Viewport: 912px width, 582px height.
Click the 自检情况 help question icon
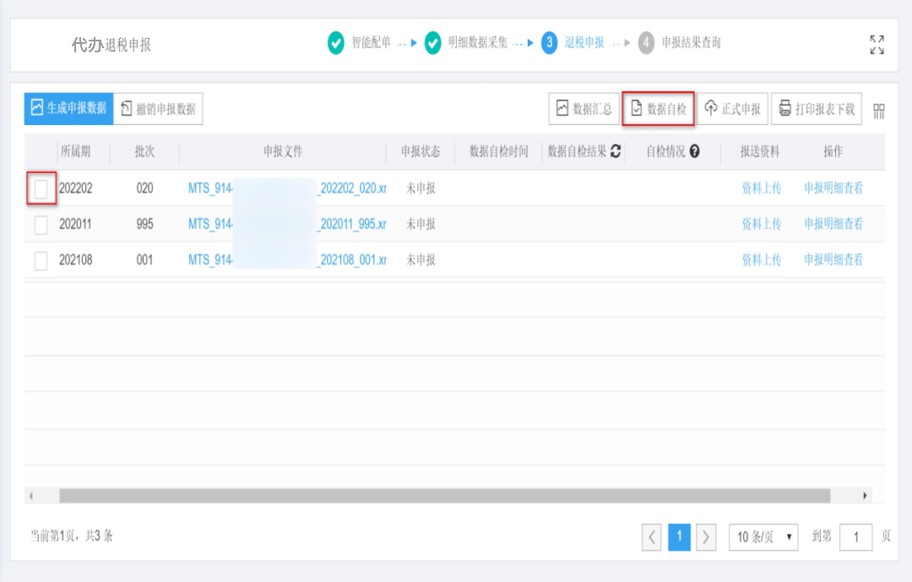point(694,151)
